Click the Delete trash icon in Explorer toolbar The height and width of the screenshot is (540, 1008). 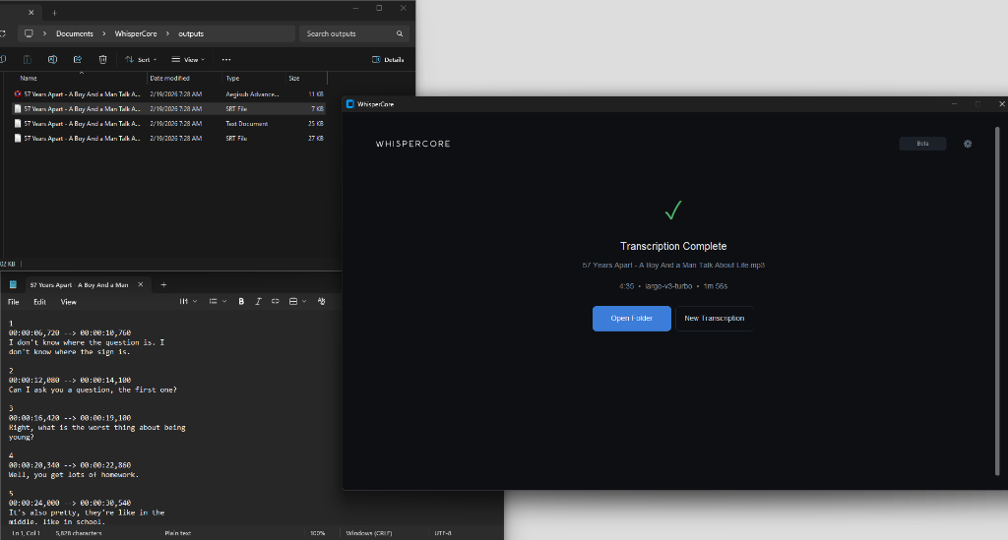[x=102, y=59]
